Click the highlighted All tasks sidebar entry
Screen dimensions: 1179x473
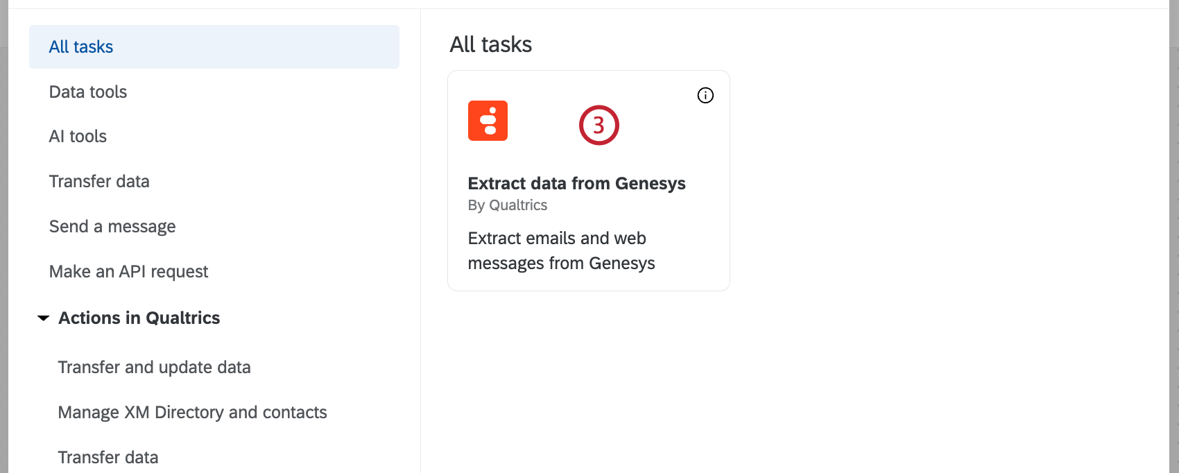[x=80, y=46]
